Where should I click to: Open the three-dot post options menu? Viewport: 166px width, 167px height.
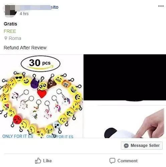pyautogui.click(x=161, y=6)
